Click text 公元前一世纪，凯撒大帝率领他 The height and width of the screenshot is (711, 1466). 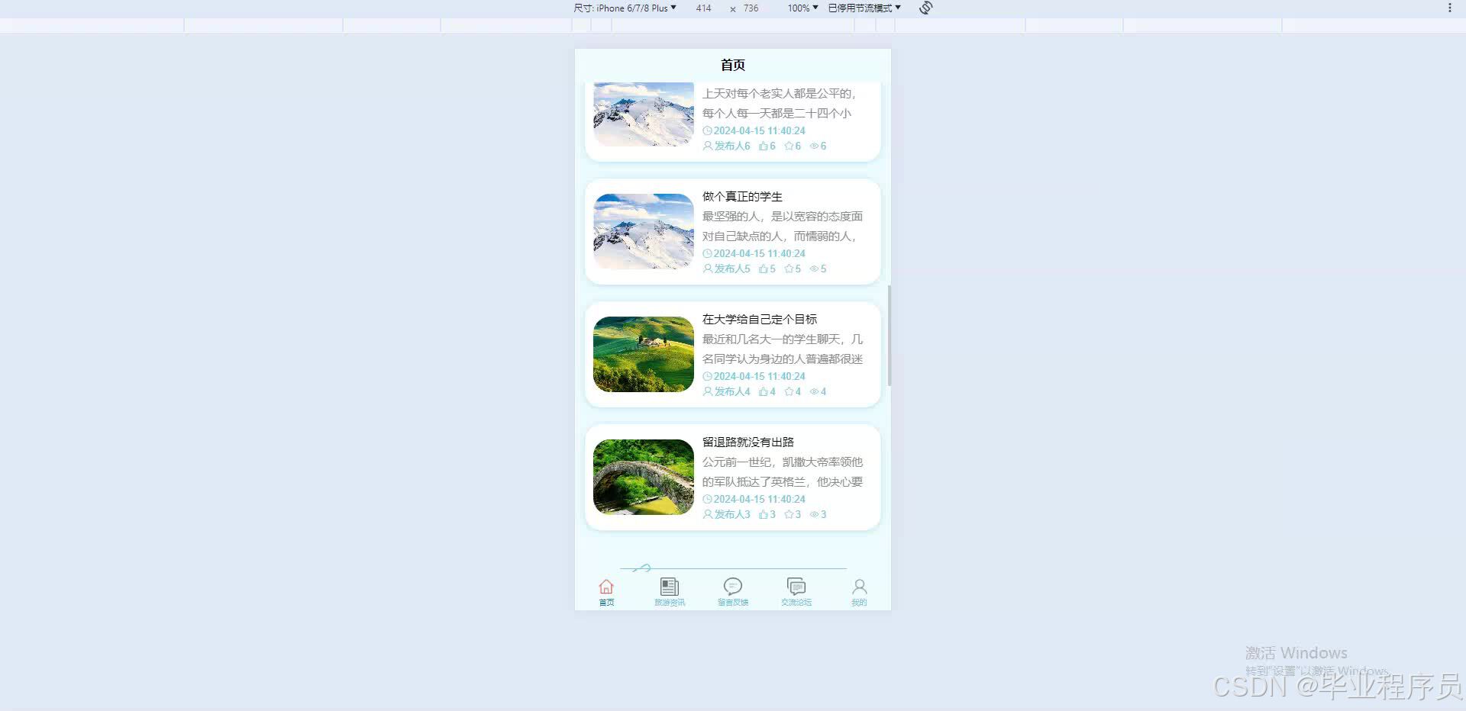click(783, 462)
